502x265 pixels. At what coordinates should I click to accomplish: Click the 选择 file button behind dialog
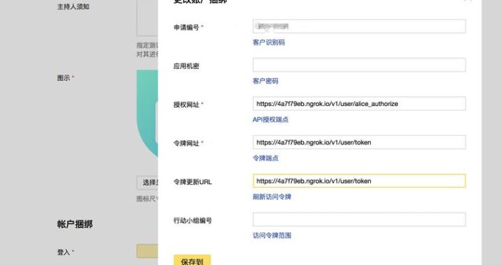[x=147, y=183]
